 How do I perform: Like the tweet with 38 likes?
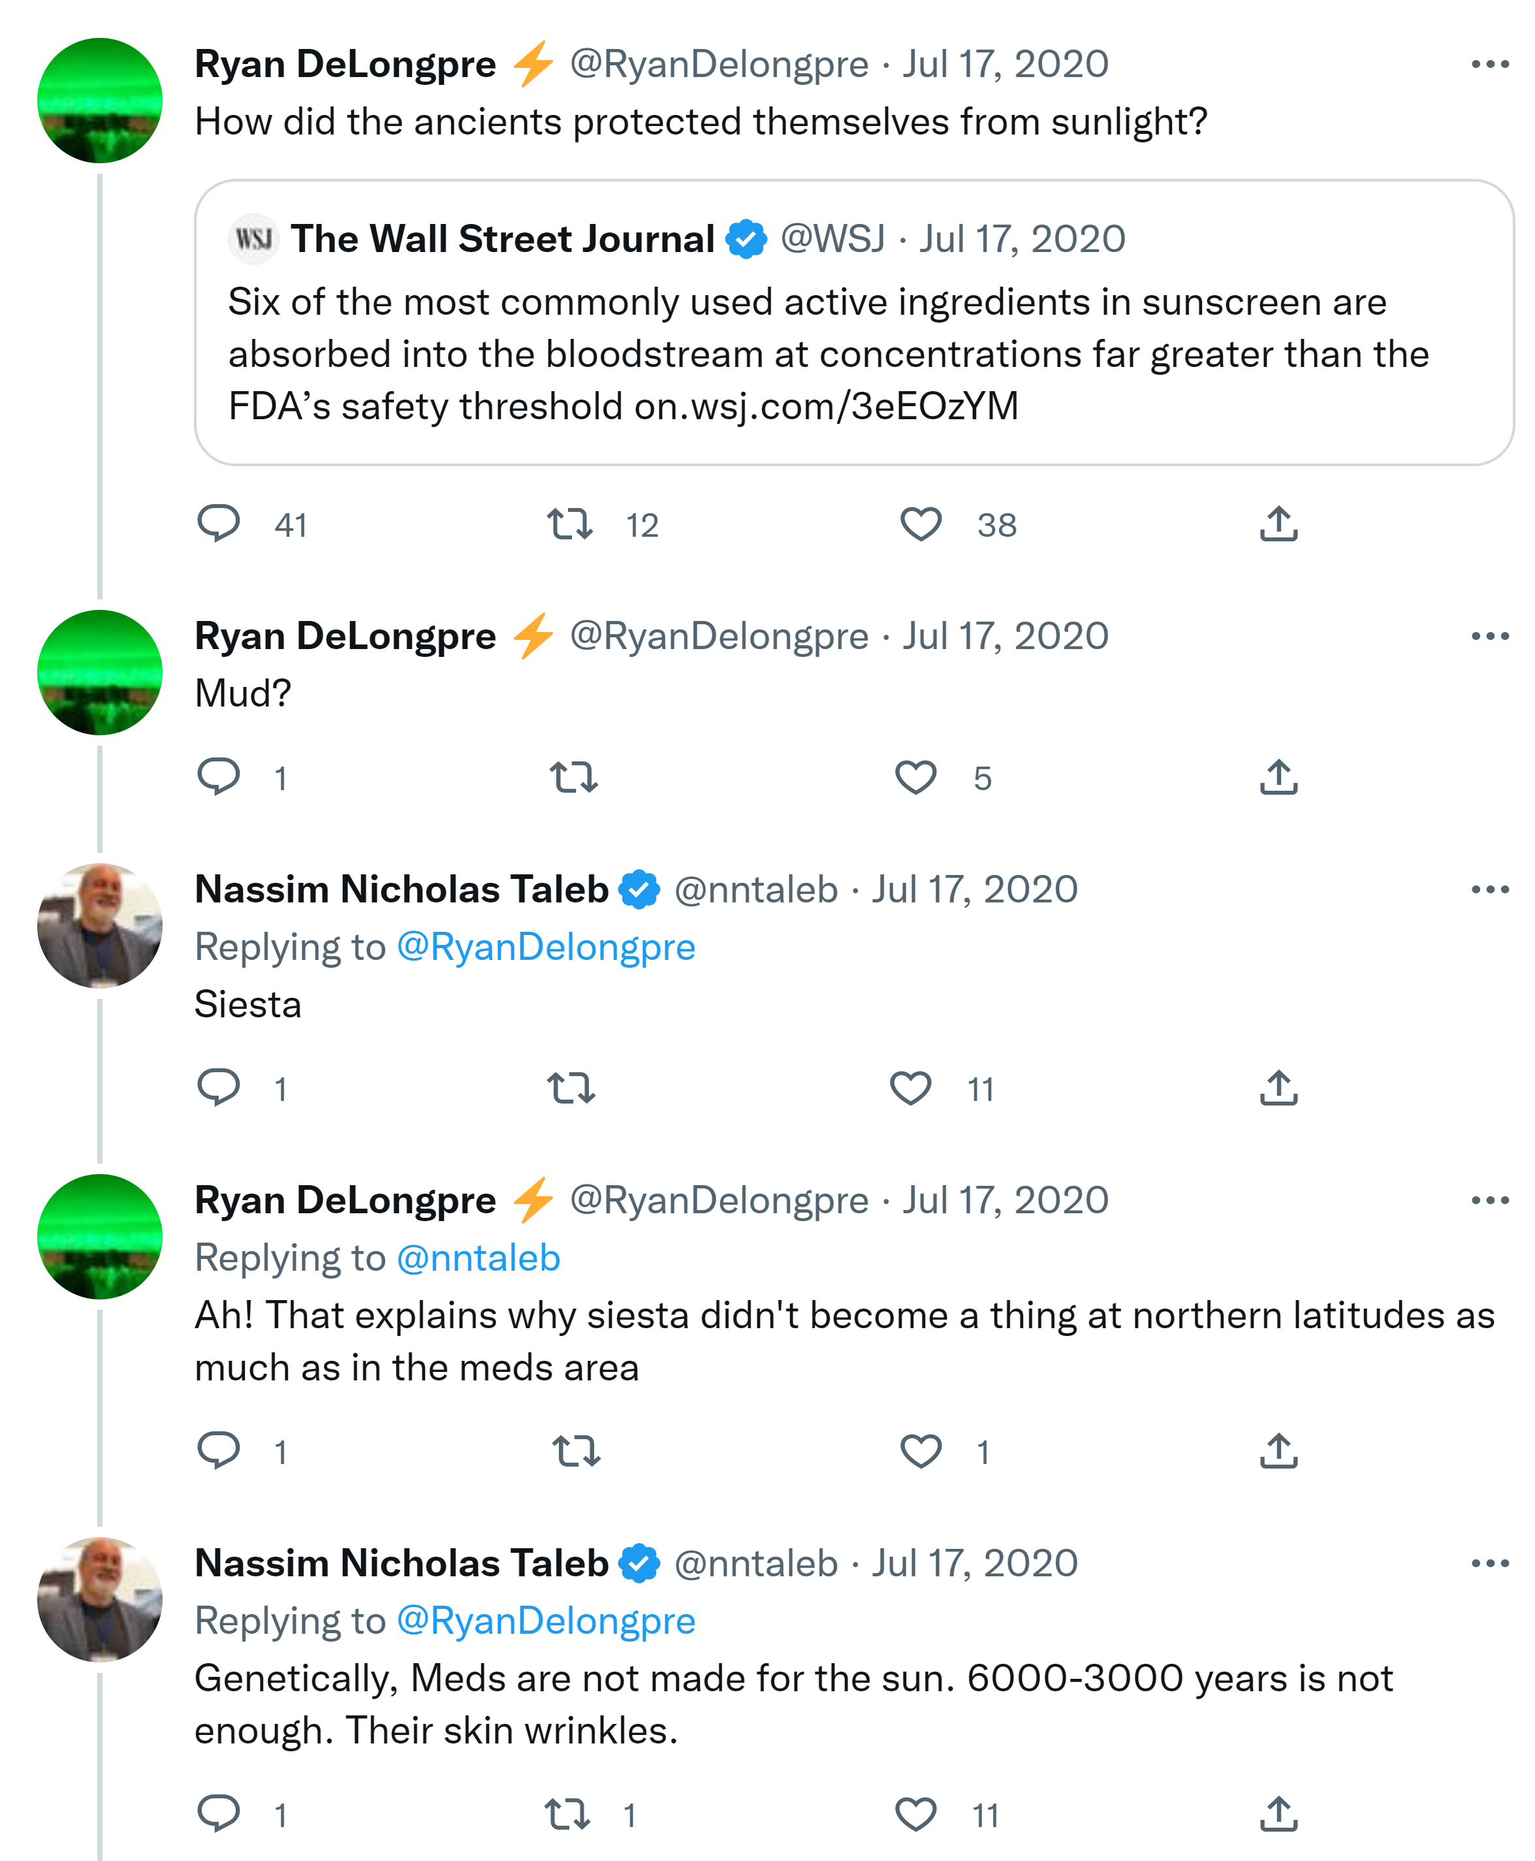(x=921, y=524)
